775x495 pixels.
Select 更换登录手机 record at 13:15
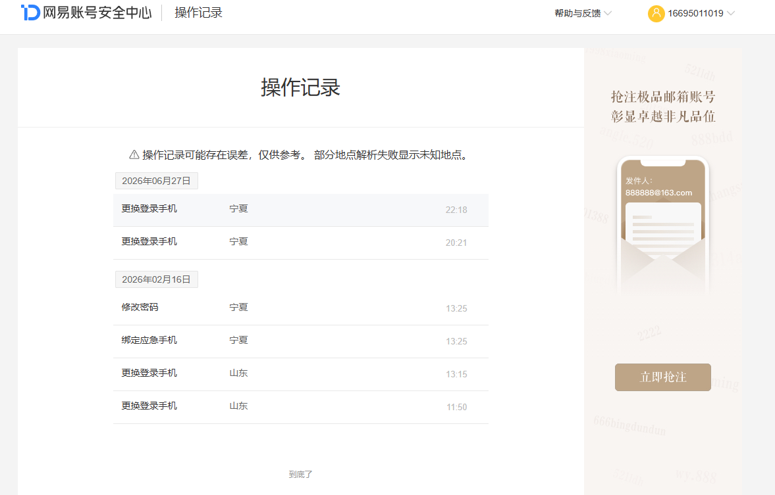pos(300,374)
